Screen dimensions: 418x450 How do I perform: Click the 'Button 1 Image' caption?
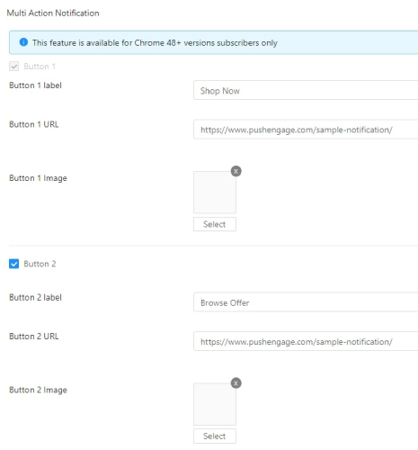[38, 178]
